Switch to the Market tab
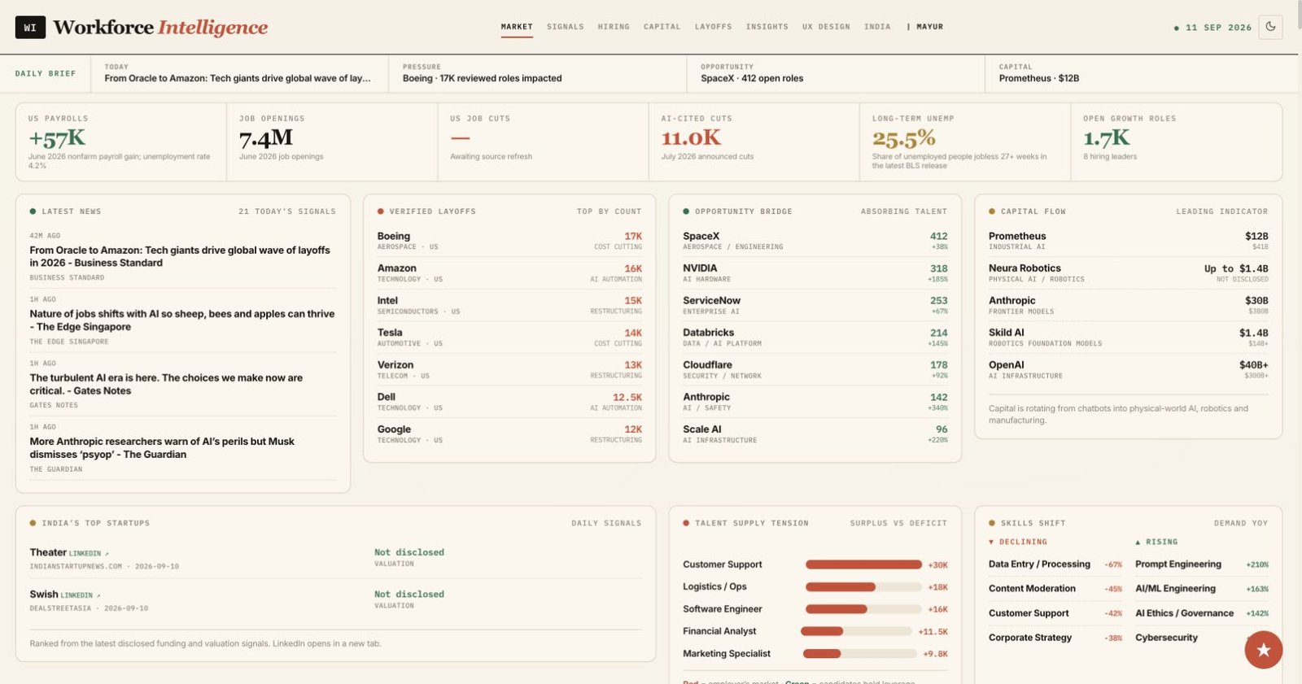The image size is (1302, 684). [x=517, y=27]
